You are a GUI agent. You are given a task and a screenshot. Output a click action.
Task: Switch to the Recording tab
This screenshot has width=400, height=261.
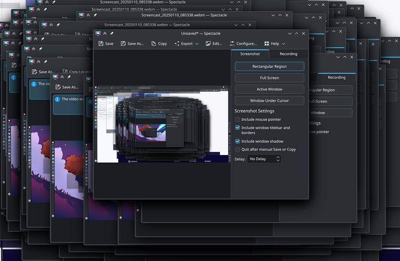[x=288, y=54]
